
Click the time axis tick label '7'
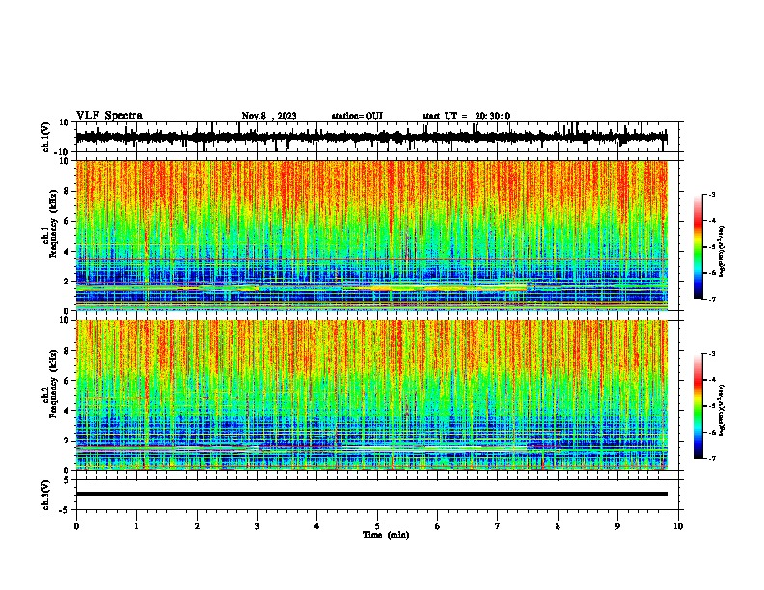pyautogui.click(x=498, y=526)
